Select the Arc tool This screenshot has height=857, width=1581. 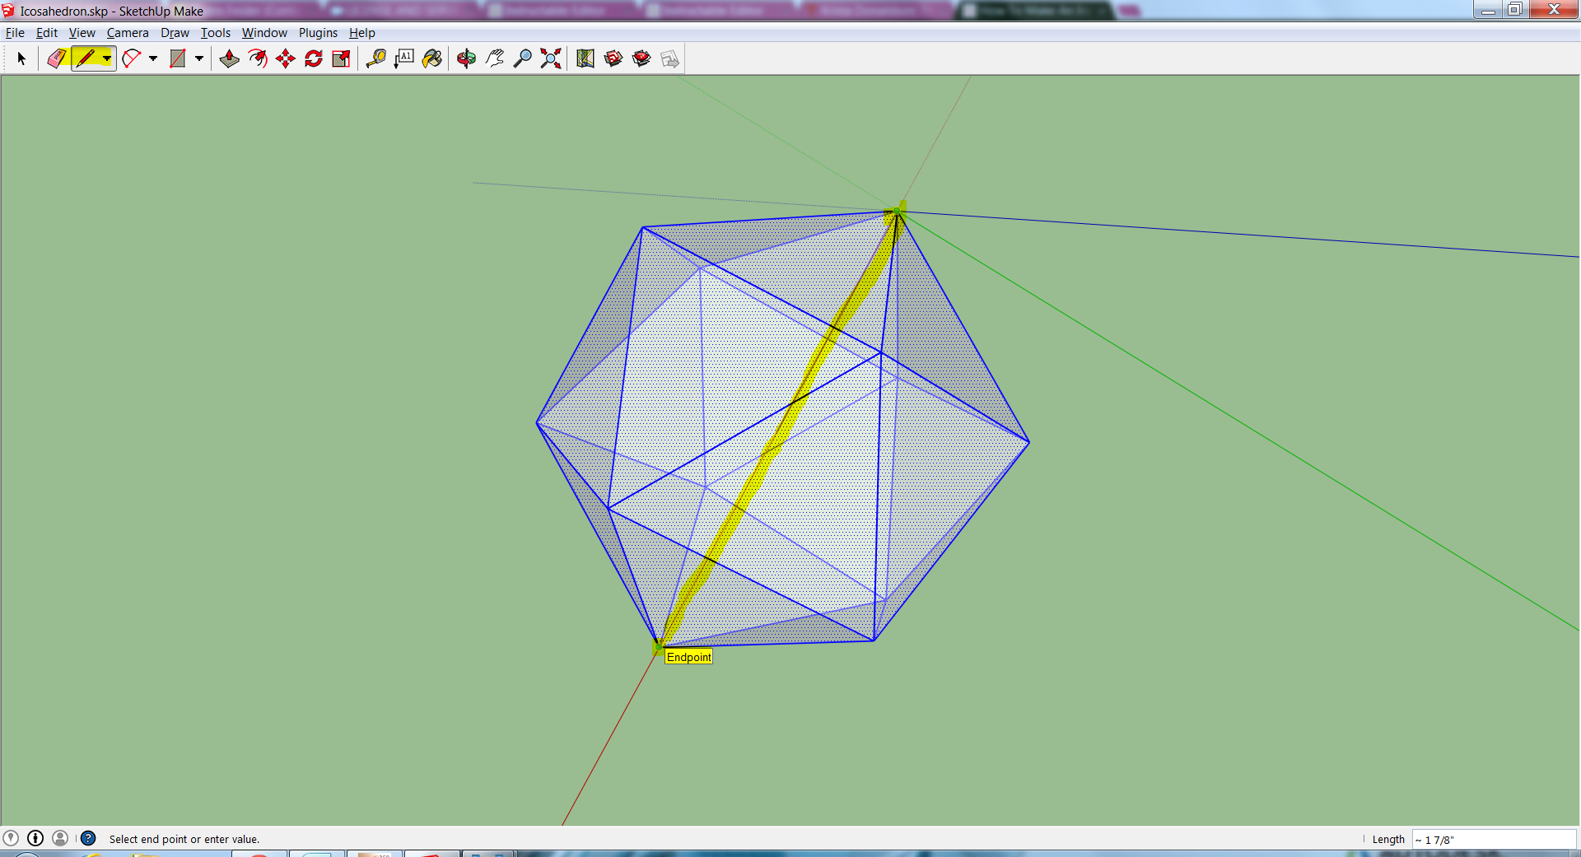click(x=132, y=58)
